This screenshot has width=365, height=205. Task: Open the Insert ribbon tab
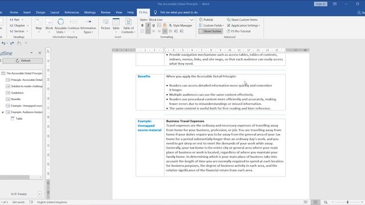coord(27,13)
